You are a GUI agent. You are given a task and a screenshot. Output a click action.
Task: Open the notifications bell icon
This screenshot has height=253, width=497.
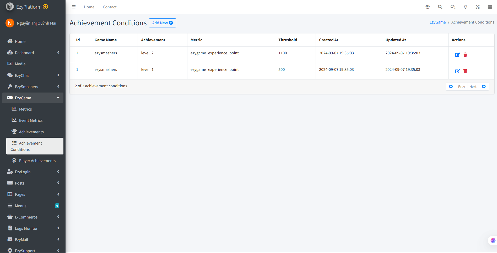(x=465, y=7)
